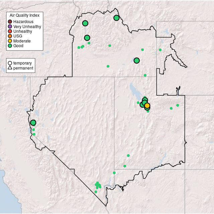Pick the Moderate yellow legend swatch
Screen dimensions: 214x214
point(10,41)
